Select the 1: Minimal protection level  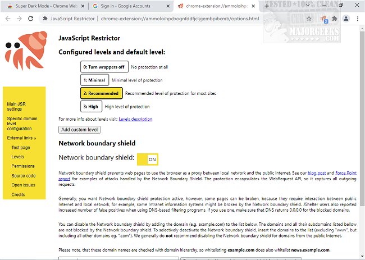pos(94,80)
